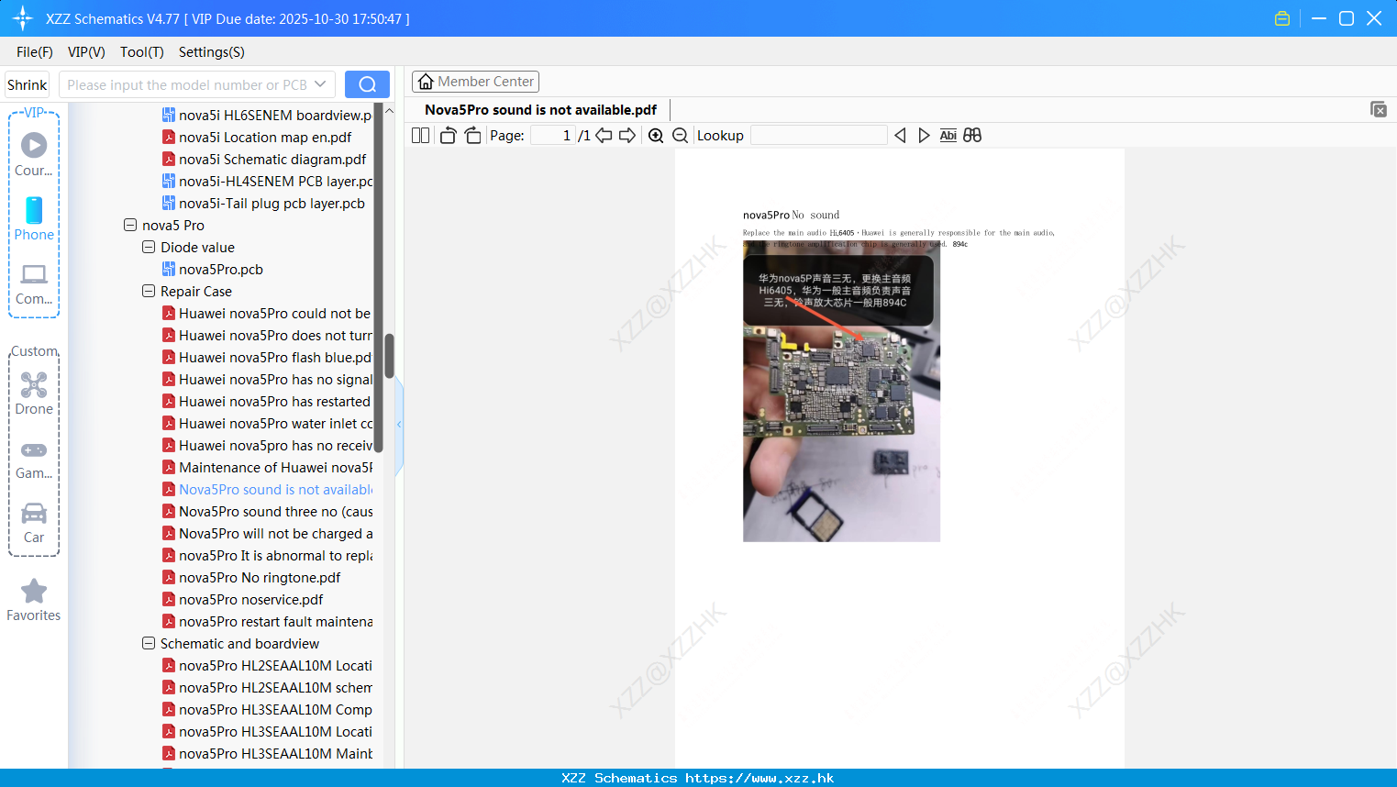1397x787 pixels.
Task: Open nova5i Schematic diagram.pdf
Action: click(272, 159)
